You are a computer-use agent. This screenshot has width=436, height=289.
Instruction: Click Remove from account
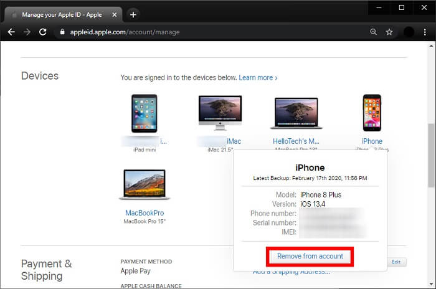pyautogui.click(x=310, y=256)
